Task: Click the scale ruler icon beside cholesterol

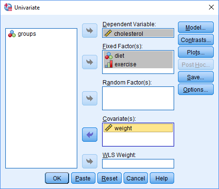Action: tap(108, 33)
